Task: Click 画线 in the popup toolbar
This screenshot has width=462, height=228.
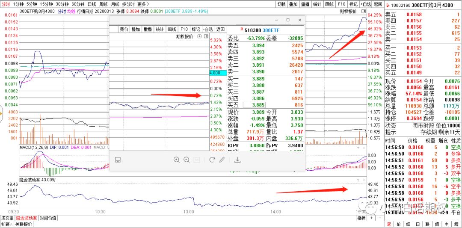Action: [172, 29]
